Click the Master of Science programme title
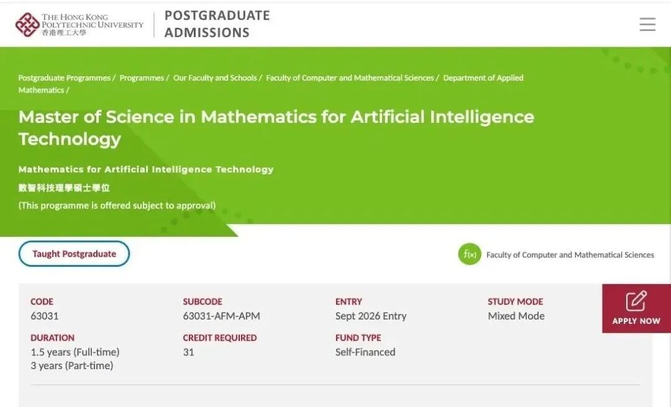The image size is (671, 407). tap(276, 127)
